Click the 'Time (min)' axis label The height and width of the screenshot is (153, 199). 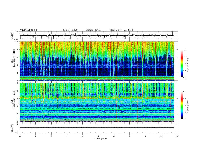(x=101, y=139)
